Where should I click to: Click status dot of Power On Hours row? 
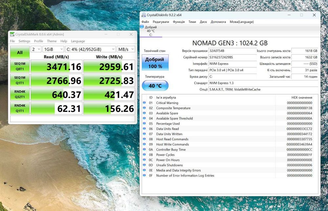[x=144, y=160]
